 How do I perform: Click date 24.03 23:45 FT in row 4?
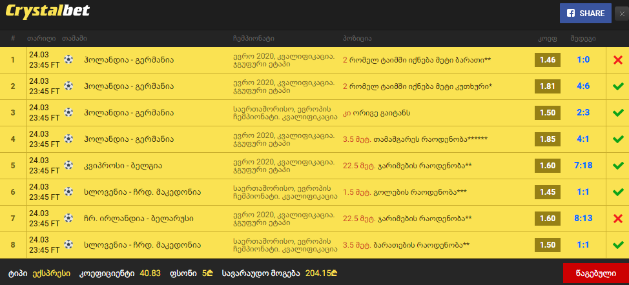coord(44,139)
